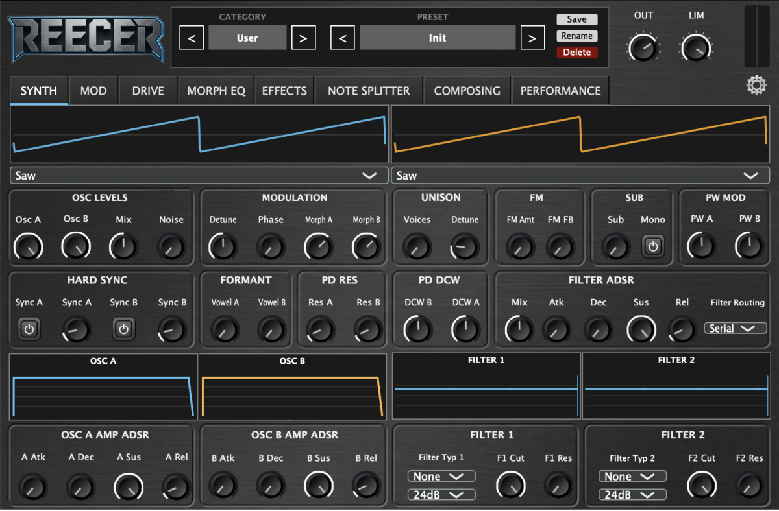Viewport: 779px width, 511px height.
Task: Click the LIM limiter knob
Action: tap(695, 49)
